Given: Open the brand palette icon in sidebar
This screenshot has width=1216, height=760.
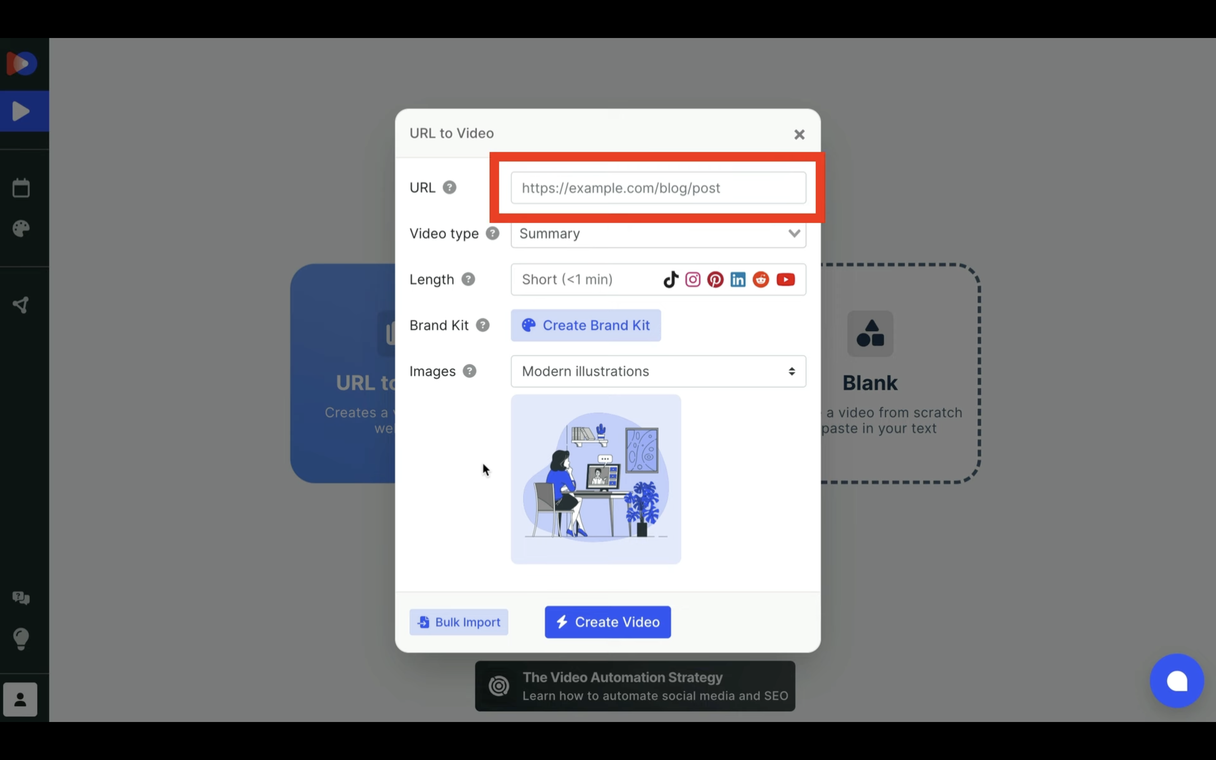Looking at the screenshot, I should coord(21,229).
